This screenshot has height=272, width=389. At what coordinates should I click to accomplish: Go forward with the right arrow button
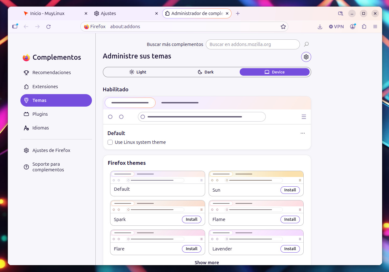click(37, 27)
